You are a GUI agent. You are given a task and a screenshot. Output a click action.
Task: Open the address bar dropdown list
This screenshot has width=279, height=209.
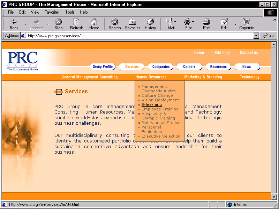[x=256, y=36]
